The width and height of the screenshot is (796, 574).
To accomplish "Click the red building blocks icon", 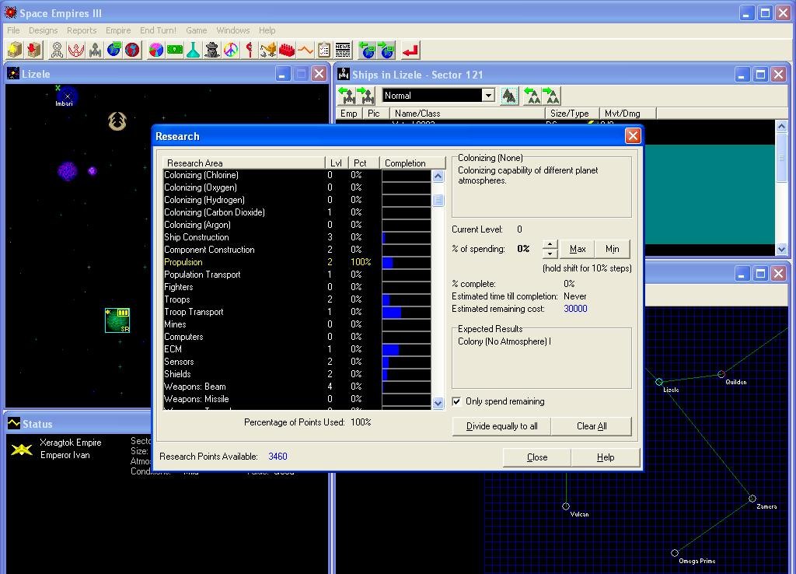I will 287,51.
